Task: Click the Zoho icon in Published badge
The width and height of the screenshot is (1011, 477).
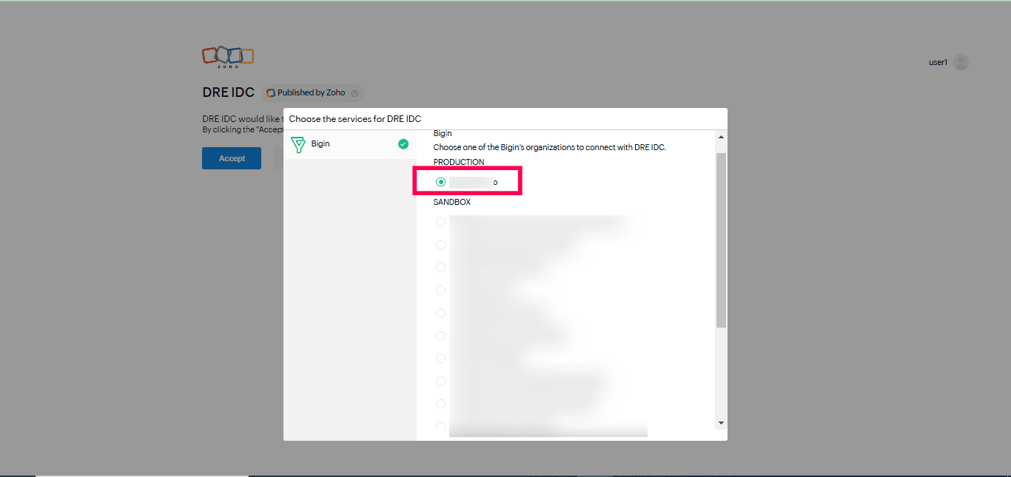Action: 271,93
